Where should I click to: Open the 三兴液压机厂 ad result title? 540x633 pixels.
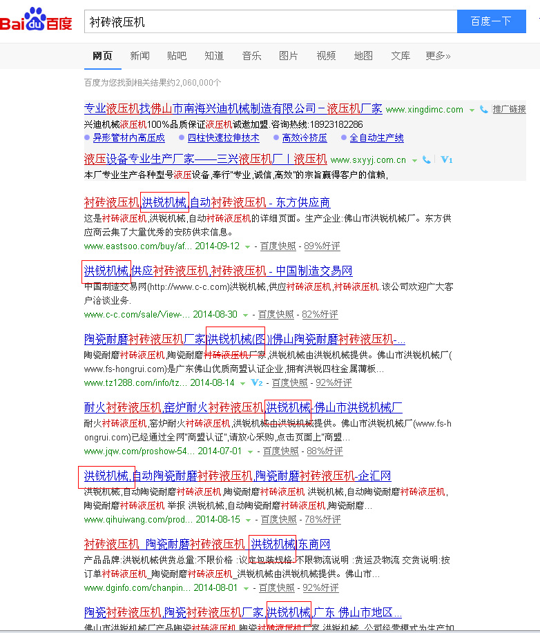[x=206, y=159]
